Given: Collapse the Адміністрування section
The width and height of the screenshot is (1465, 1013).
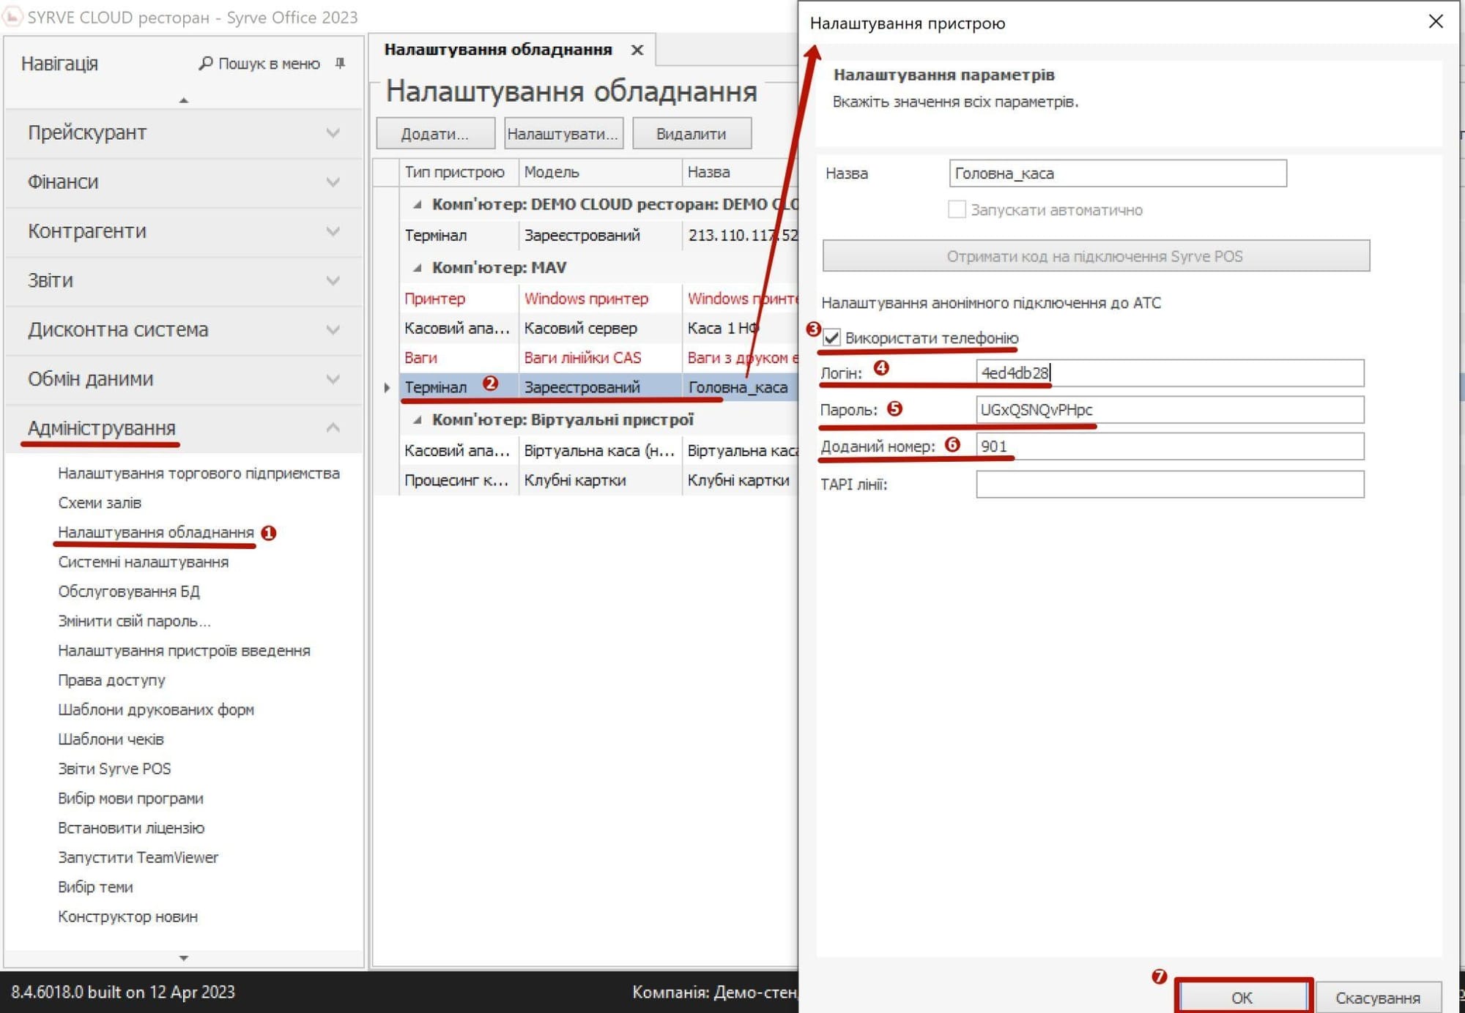Looking at the screenshot, I should [184, 428].
